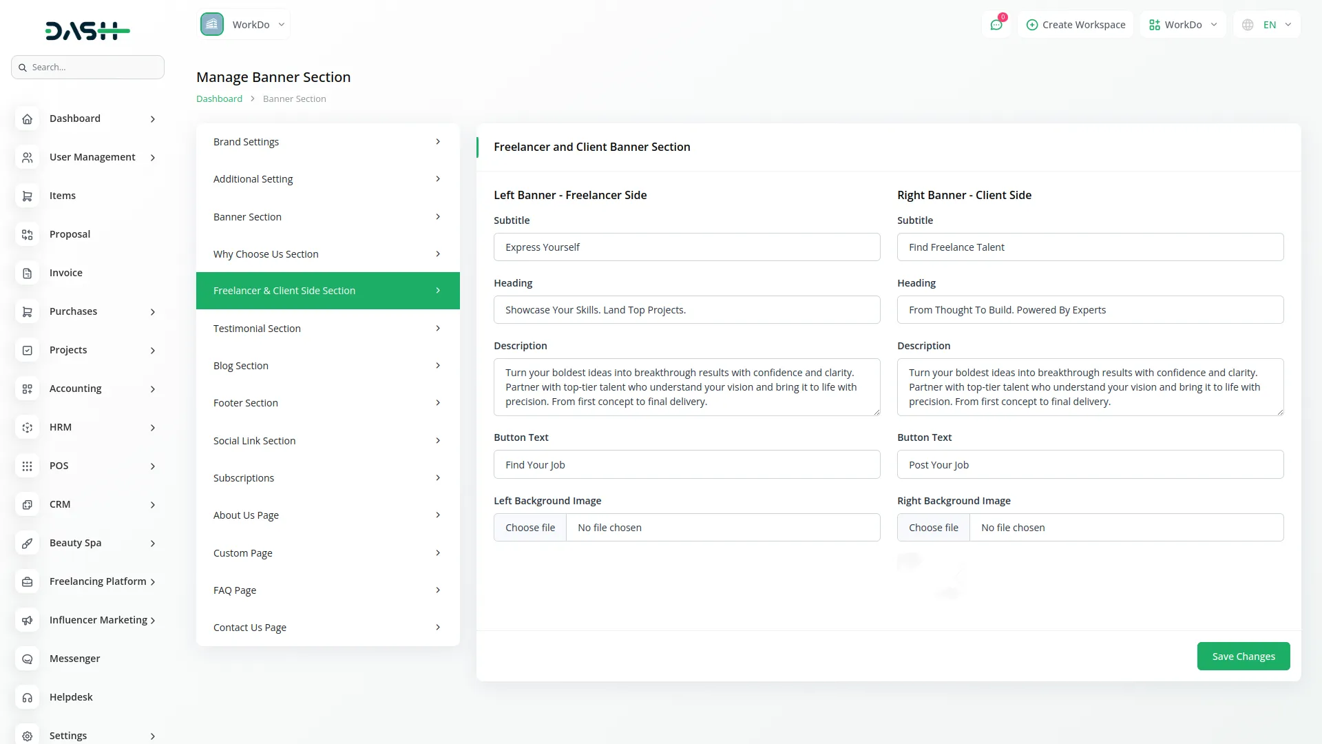
Task: Open the EN language dropdown
Action: pyautogui.click(x=1267, y=24)
